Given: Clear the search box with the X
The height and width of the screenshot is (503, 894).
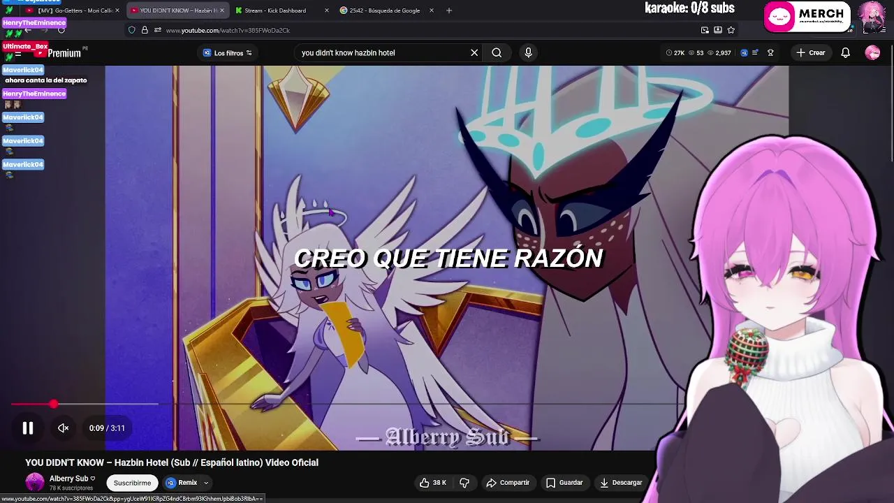Looking at the screenshot, I should tap(474, 52).
